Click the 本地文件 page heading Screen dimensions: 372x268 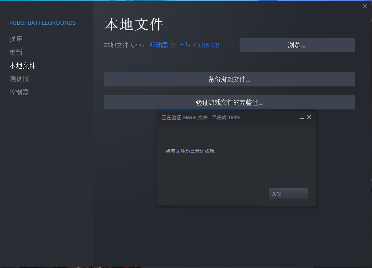pyautogui.click(x=134, y=24)
